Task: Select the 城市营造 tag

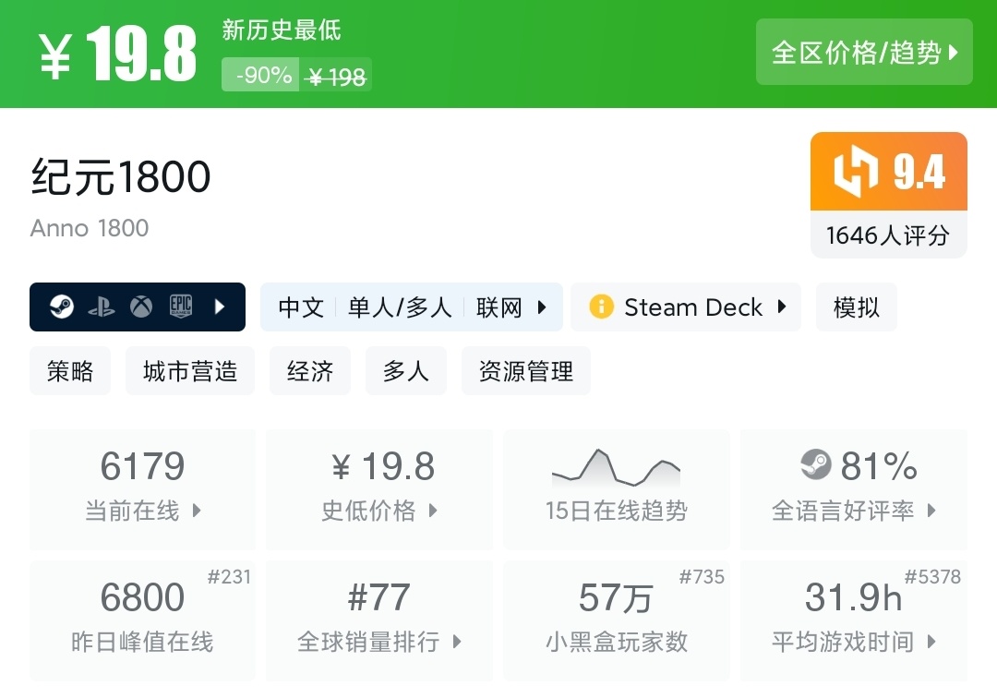Action: (x=189, y=370)
